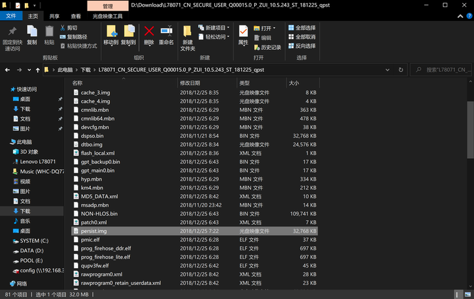Image resolution: width=474 pixels, height=299 pixels.
Task: Click the Manage (管理) contextual tab
Action: [x=108, y=6]
